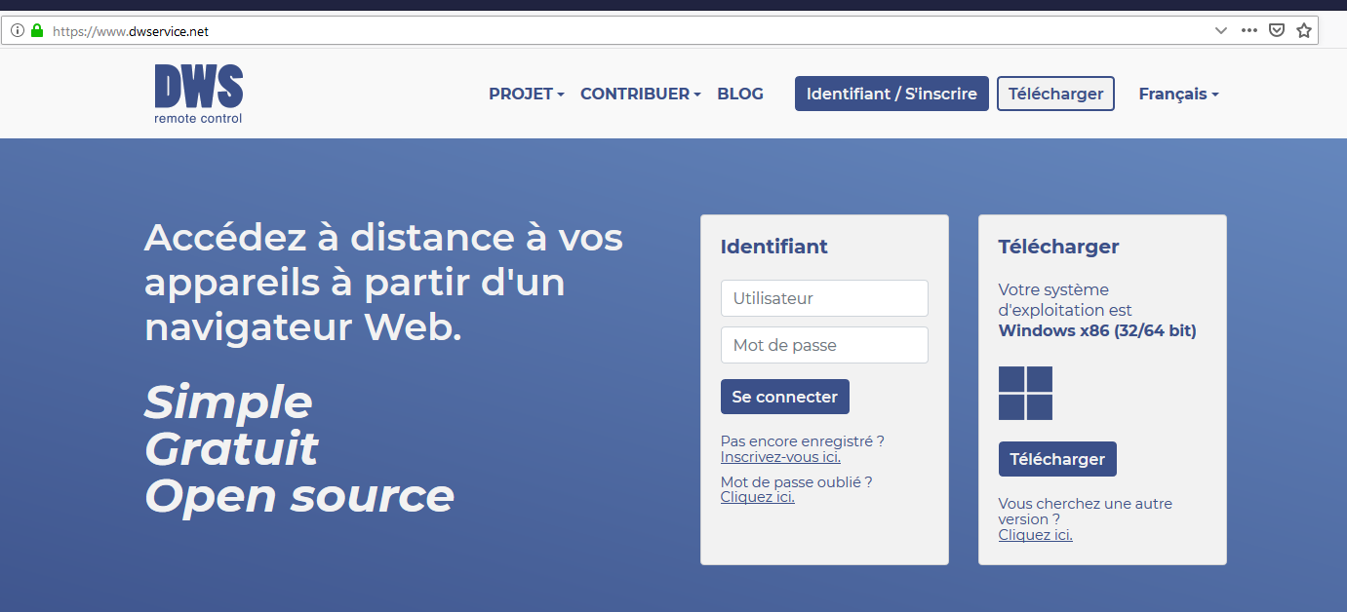Open the Français language dropdown

[x=1178, y=95]
